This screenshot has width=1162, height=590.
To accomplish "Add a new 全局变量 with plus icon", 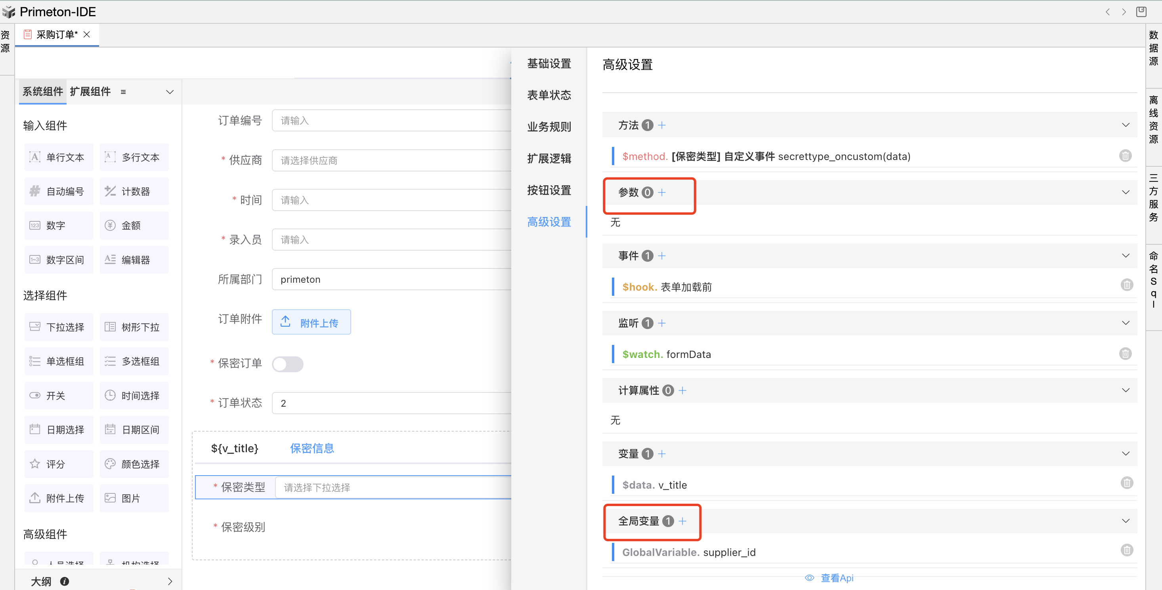I will point(682,521).
